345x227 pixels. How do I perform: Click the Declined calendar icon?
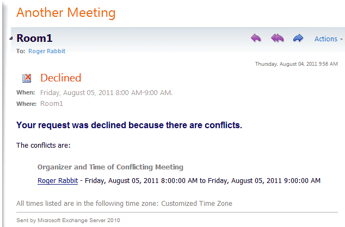click(27, 78)
